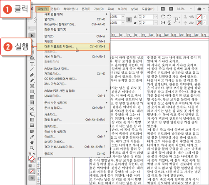Image resolution: width=209 pixels, height=185 pixels.
Task: Click the shear angle input field
Action: click(x=148, y=22)
